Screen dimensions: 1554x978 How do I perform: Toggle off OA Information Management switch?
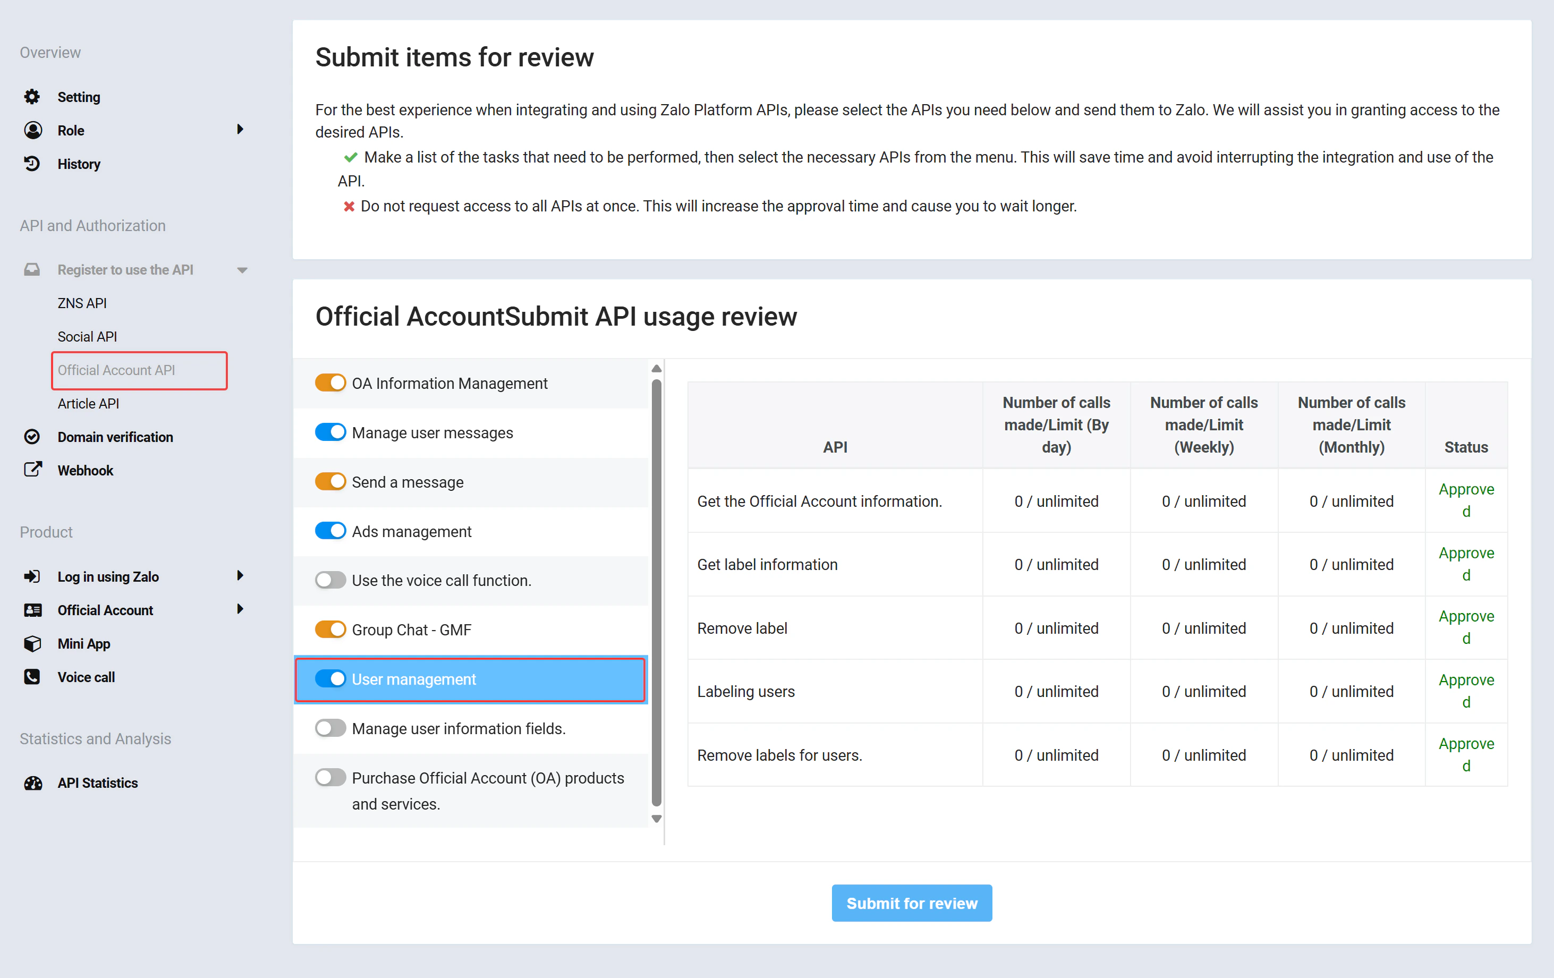coord(330,383)
